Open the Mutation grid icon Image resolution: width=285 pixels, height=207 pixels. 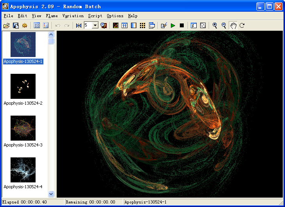pos(143,25)
